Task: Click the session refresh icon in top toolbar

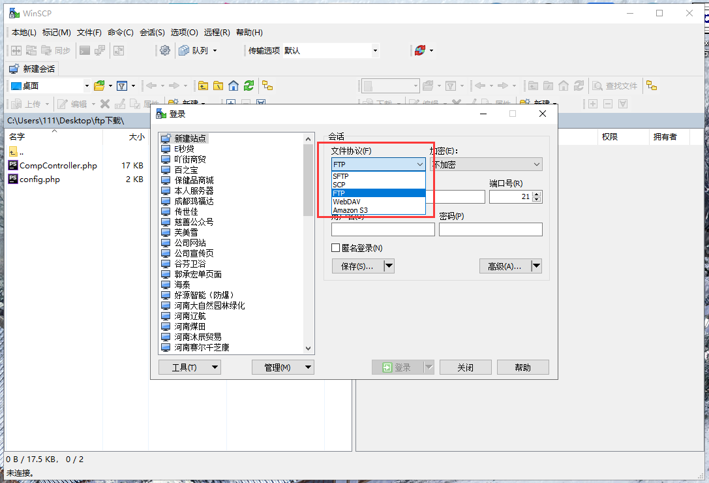Action: (x=420, y=50)
